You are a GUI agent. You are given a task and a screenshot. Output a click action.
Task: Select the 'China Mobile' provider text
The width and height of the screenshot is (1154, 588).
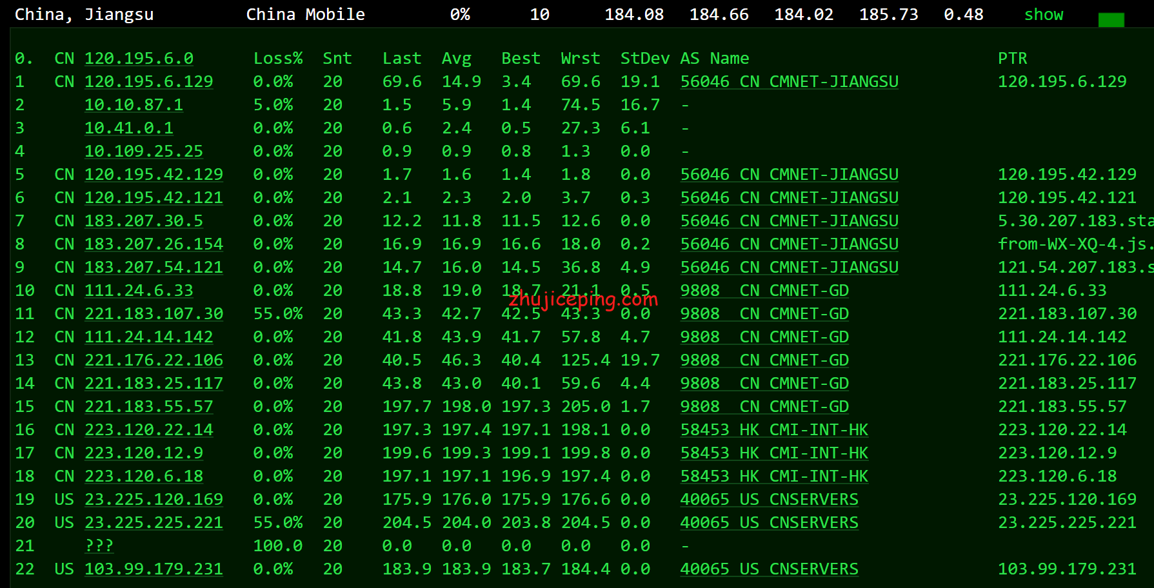tap(305, 14)
